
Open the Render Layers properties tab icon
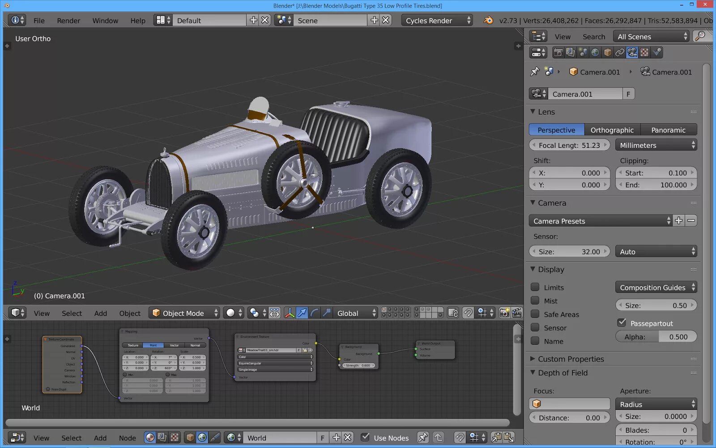pos(570,52)
